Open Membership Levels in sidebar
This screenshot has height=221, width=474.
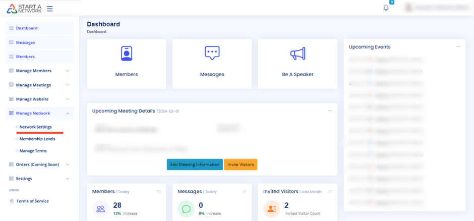(37, 139)
